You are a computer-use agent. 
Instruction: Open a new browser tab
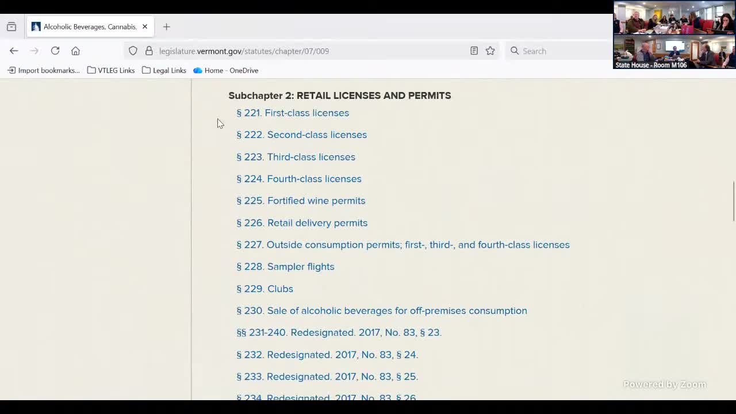pos(166,26)
